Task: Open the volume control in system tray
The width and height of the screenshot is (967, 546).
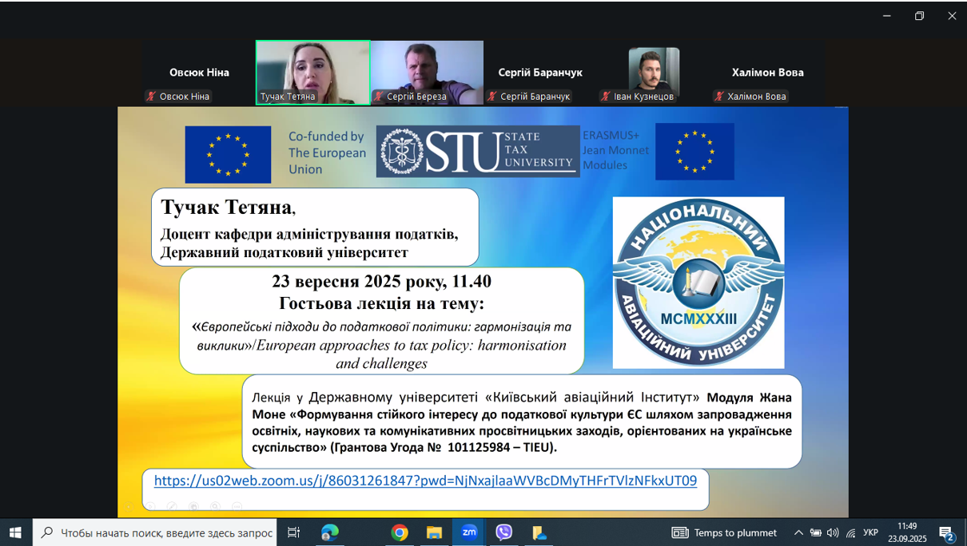Action: pyautogui.click(x=833, y=532)
